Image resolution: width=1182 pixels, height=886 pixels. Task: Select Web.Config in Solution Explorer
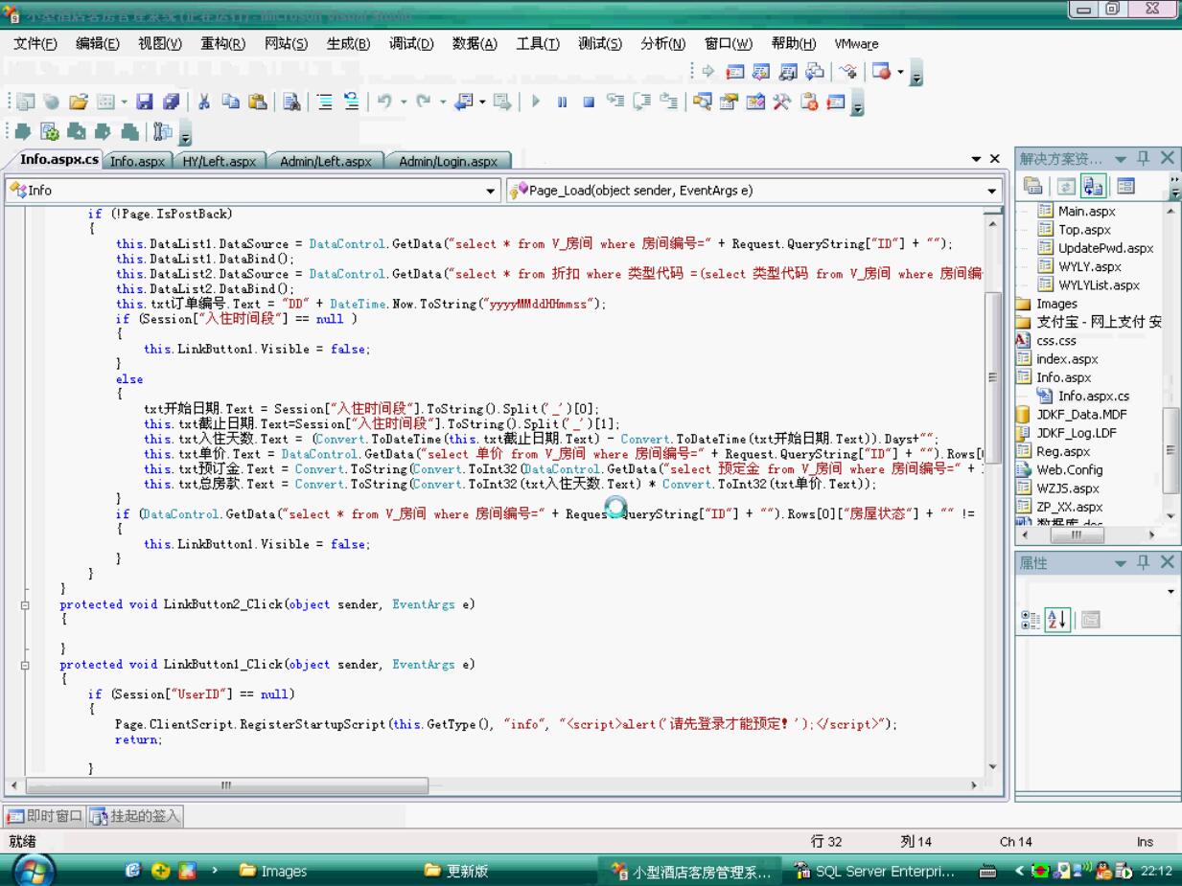[x=1069, y=469]
